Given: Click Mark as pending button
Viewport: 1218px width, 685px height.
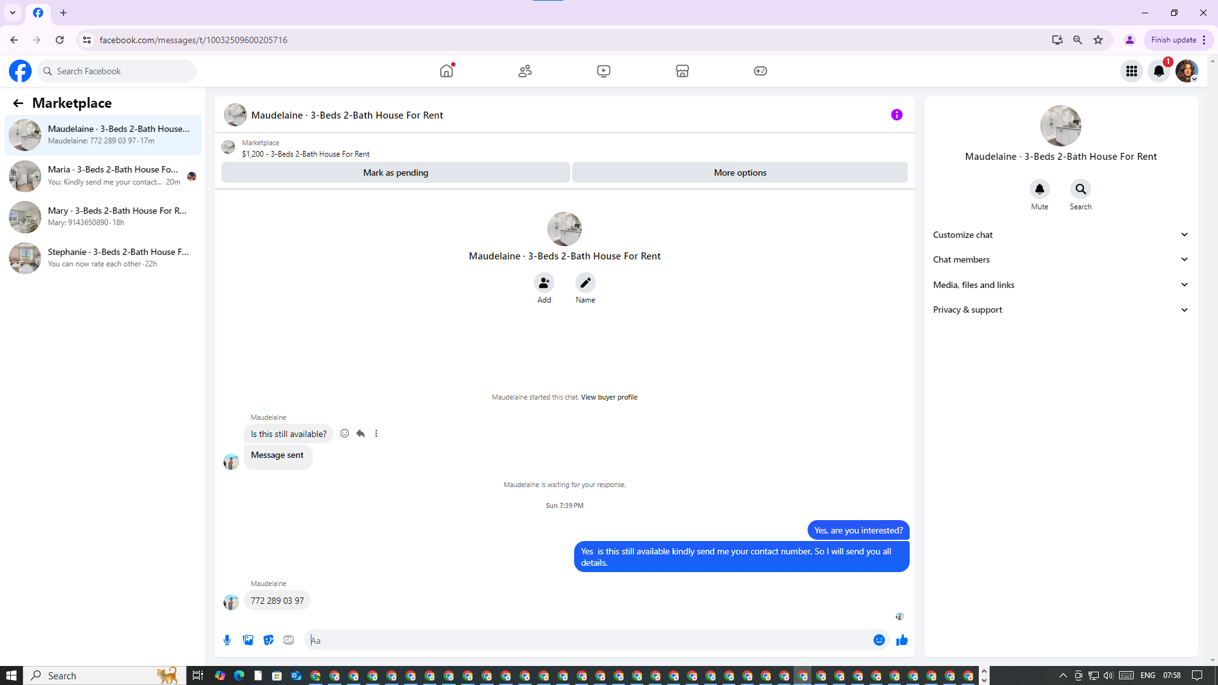Looking at the screenshot, I should 395,173.
